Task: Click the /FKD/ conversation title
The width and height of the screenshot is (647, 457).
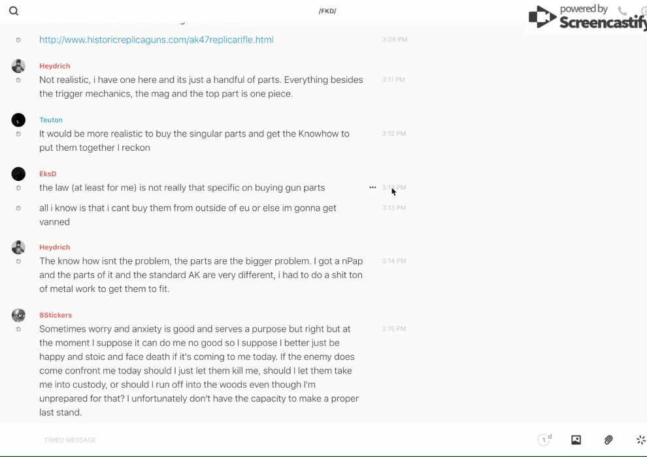Action: 327,11
